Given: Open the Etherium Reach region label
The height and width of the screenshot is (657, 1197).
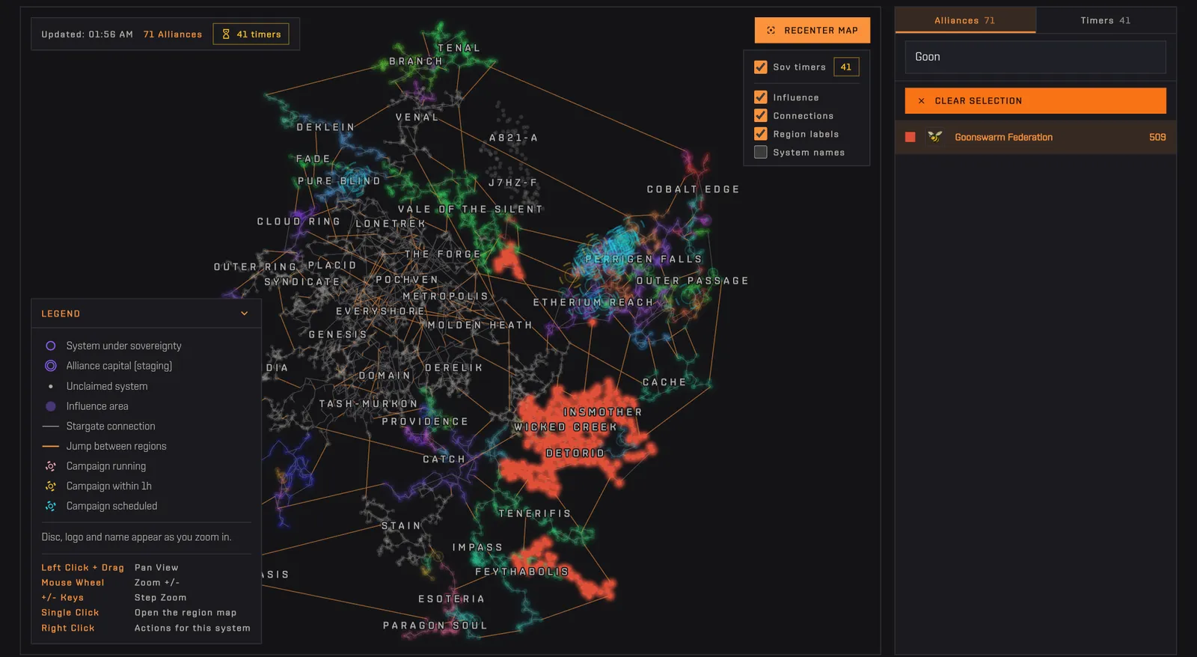Looking at the screenshot, I should click(593, 302).
